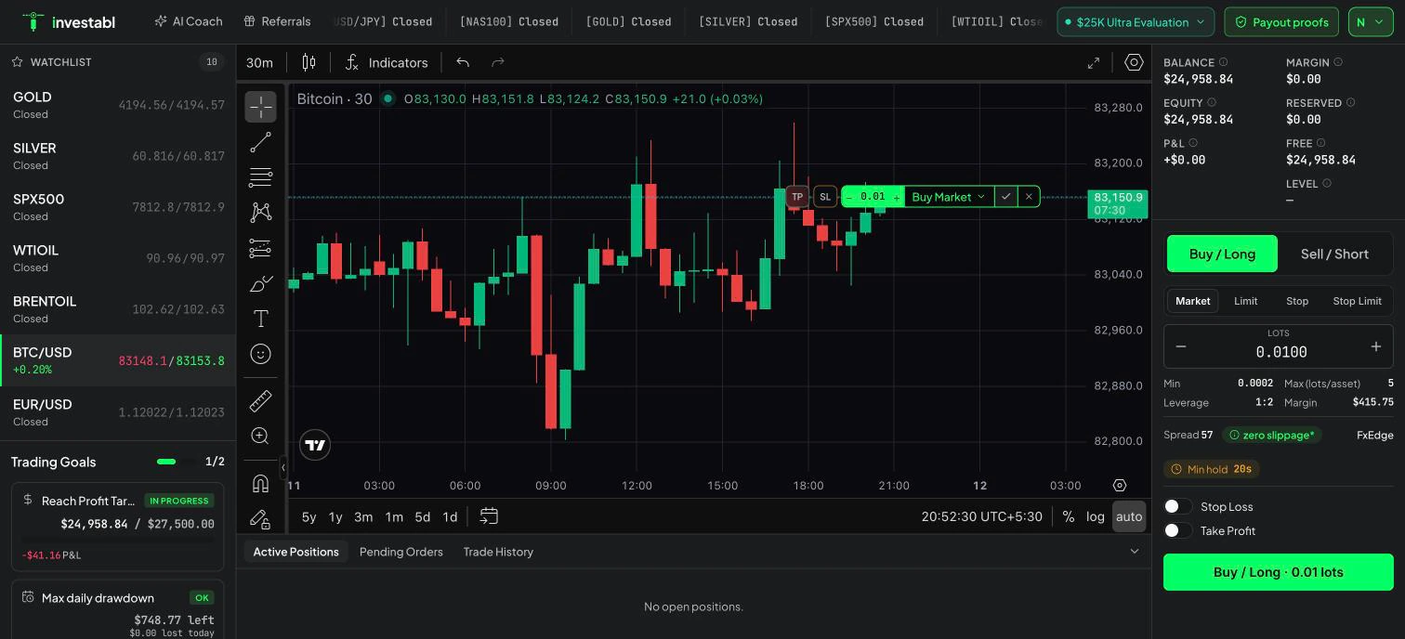Open the $25K Ultra Evaluation account dropdown

1136,21
